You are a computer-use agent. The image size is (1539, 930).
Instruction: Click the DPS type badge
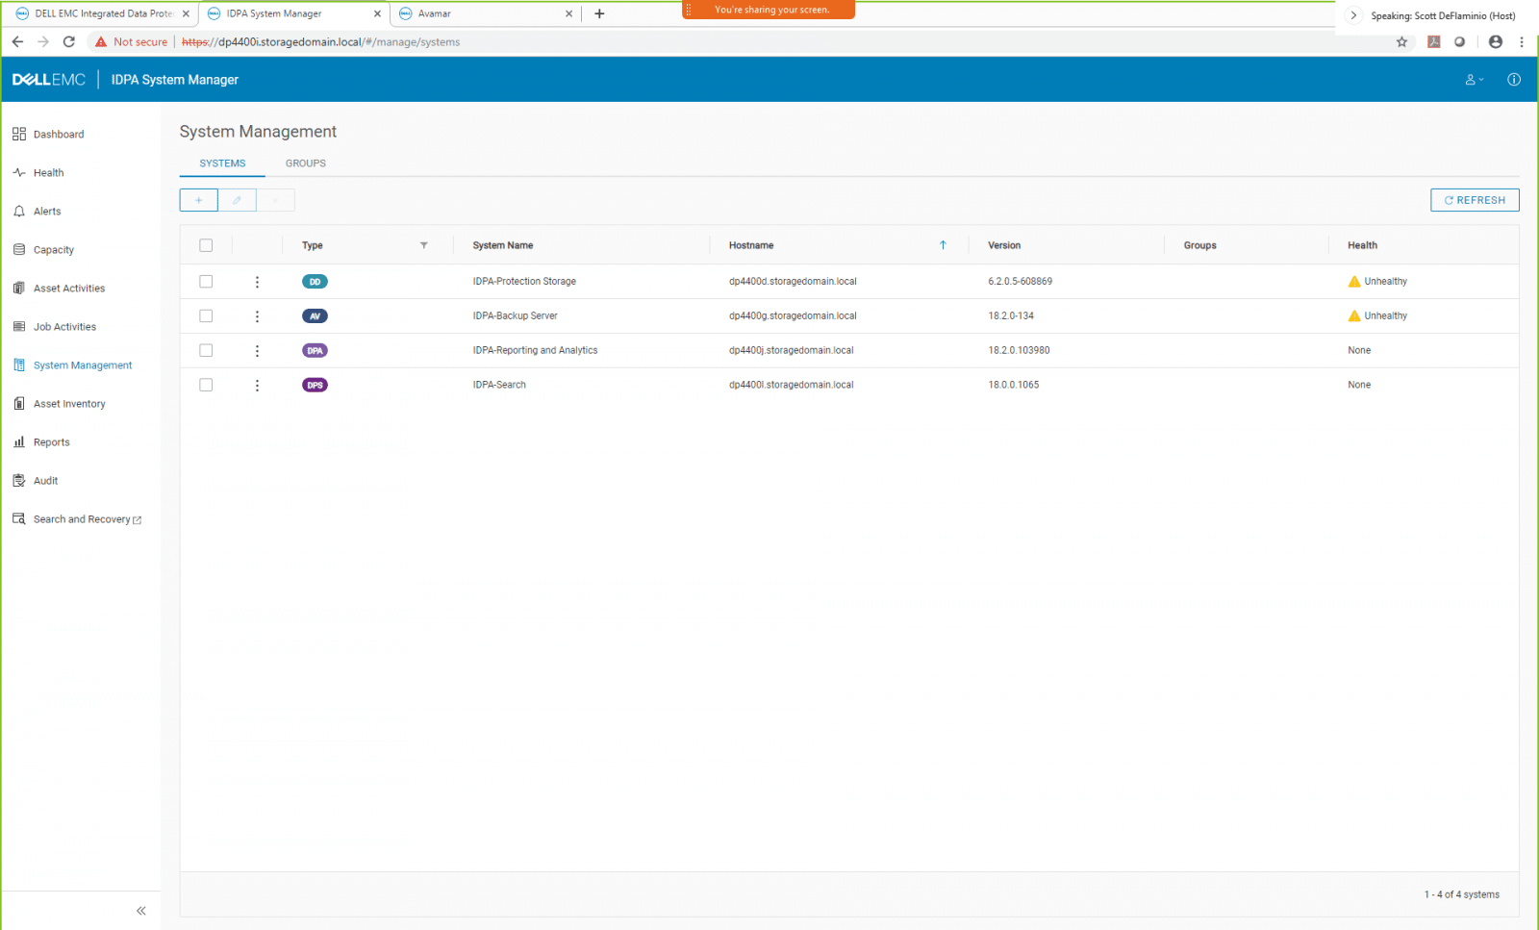(315, 385)
